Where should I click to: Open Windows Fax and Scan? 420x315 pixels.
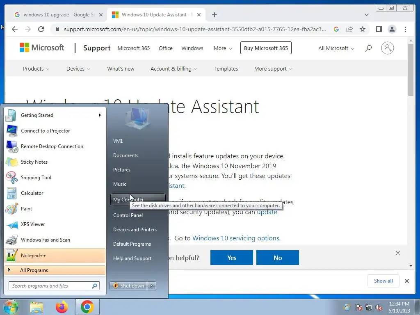[55, 240]
